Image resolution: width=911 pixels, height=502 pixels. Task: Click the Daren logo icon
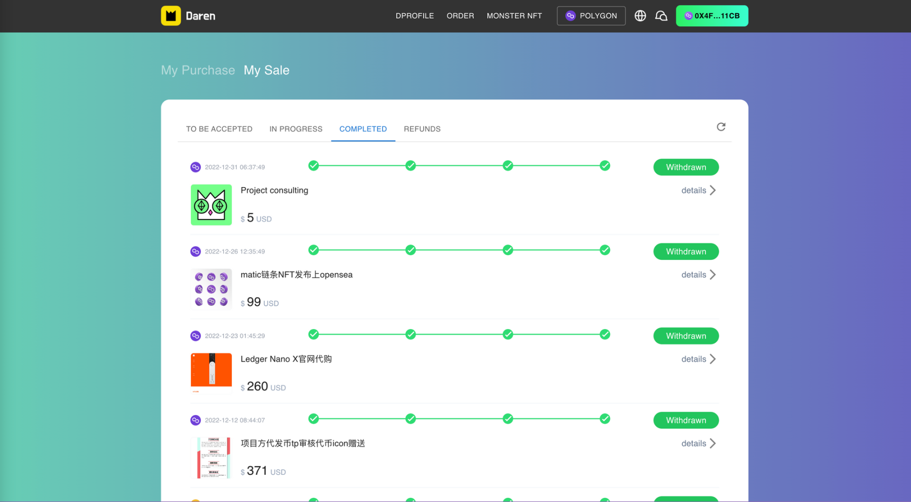click(x=171, y=16)
